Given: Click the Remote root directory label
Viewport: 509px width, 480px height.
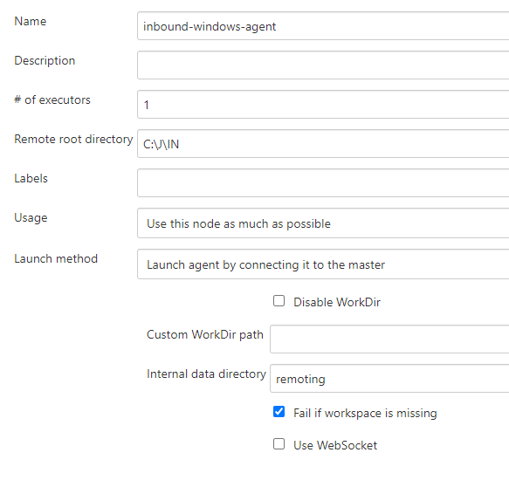Looking at the screenshot, I should tap(73, 140).
